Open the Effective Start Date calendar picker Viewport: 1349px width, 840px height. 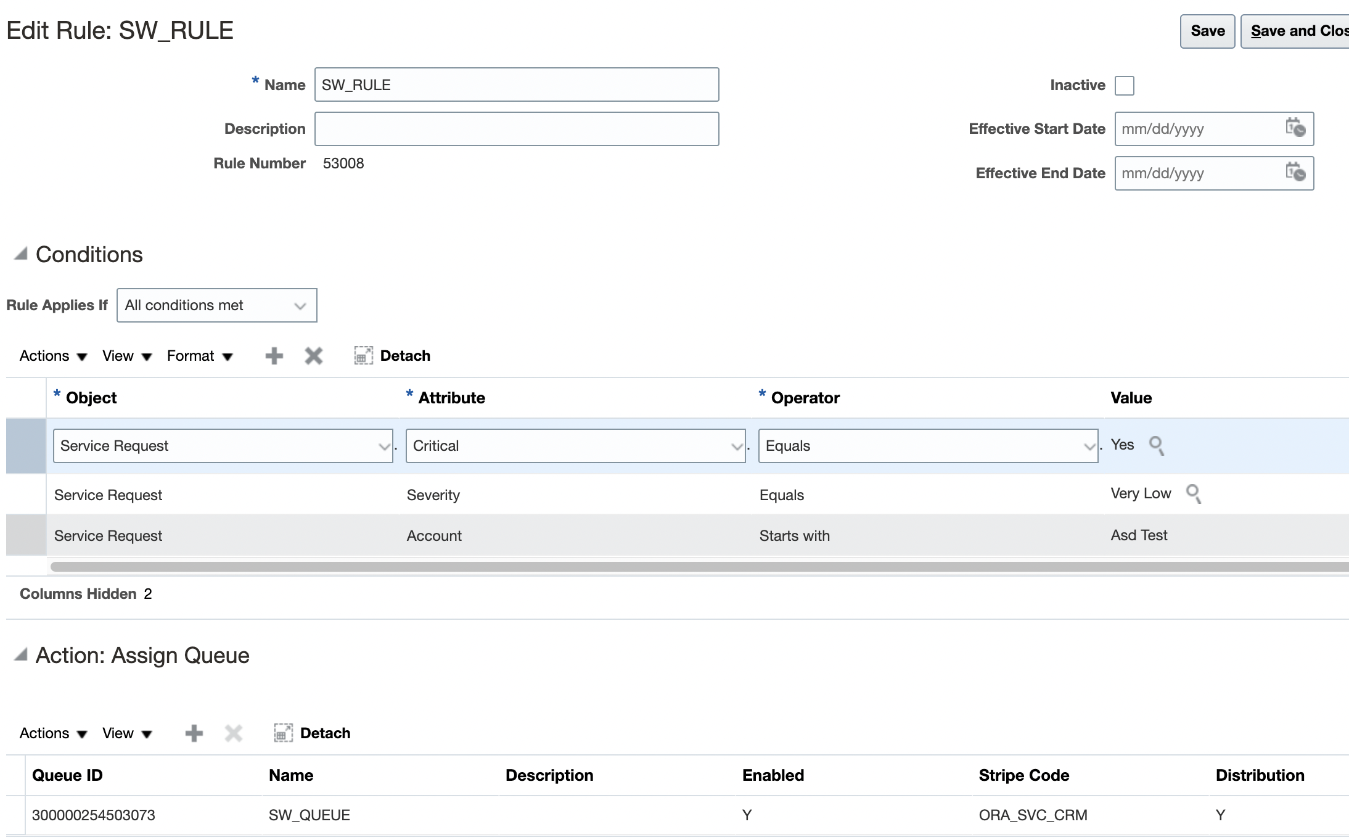click(1295, 128)
